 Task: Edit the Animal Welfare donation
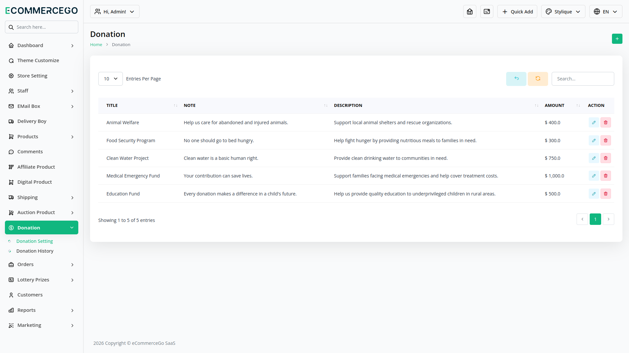point(594,123)
